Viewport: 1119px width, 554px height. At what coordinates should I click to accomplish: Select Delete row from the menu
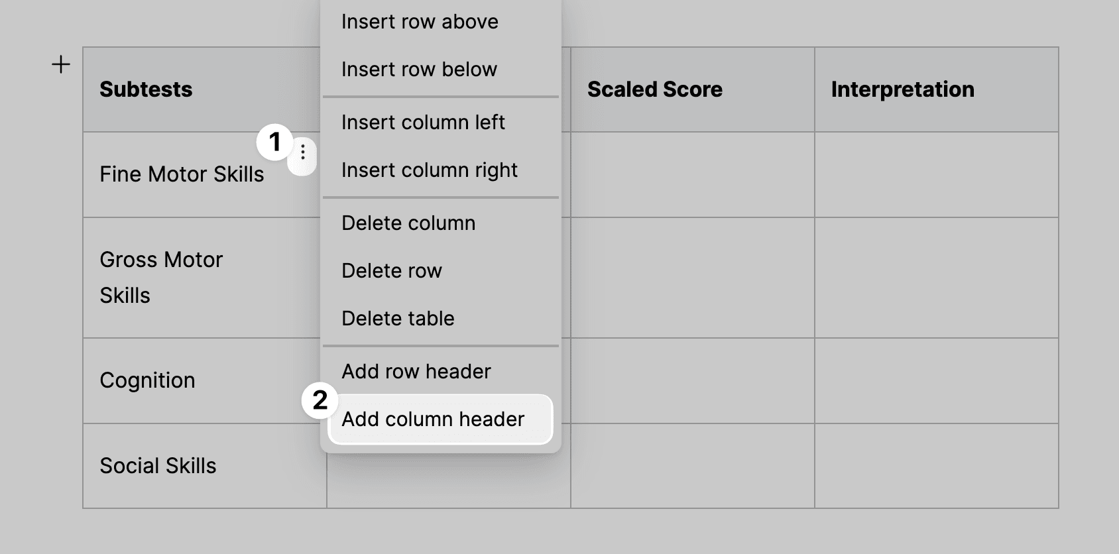[392, 270]
